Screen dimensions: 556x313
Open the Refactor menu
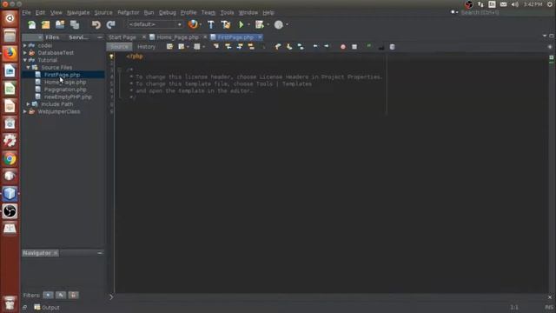tap(129, 12)
